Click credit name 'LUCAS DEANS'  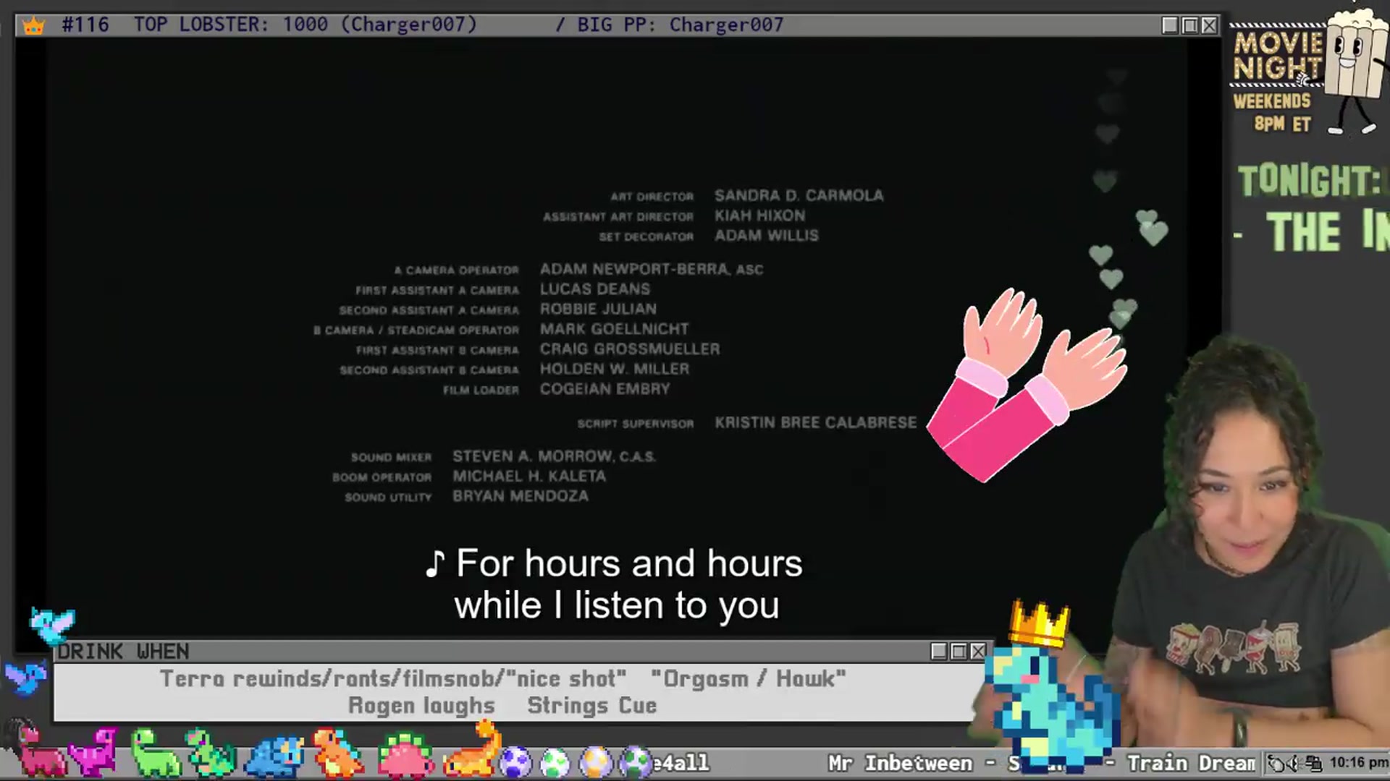[594, 289]
